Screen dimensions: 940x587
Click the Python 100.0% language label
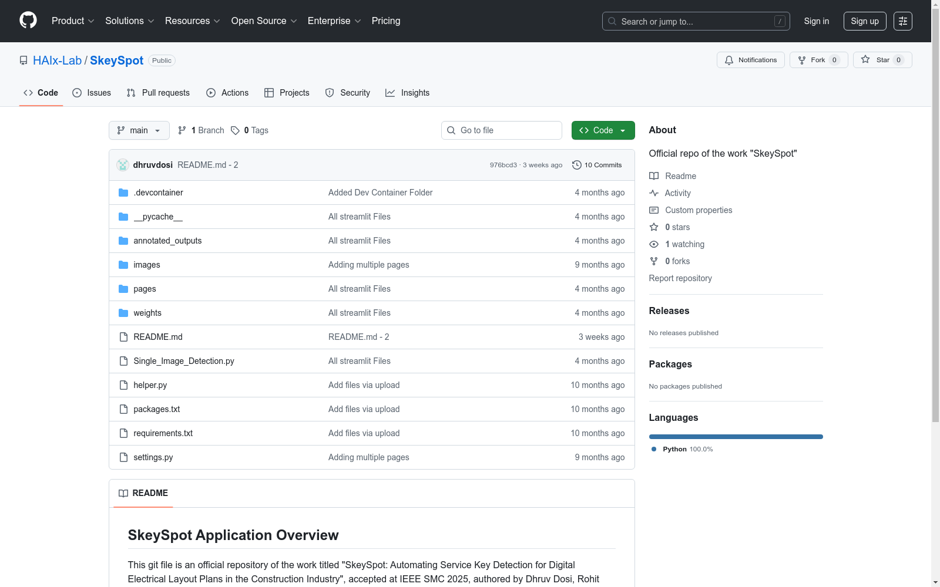682,449
